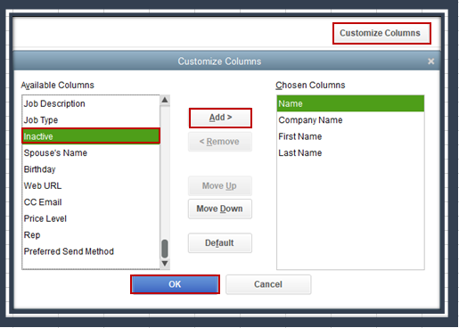Click the Customize Columns button at top
The width and height of the screenshot is (459, 328).
381,33
